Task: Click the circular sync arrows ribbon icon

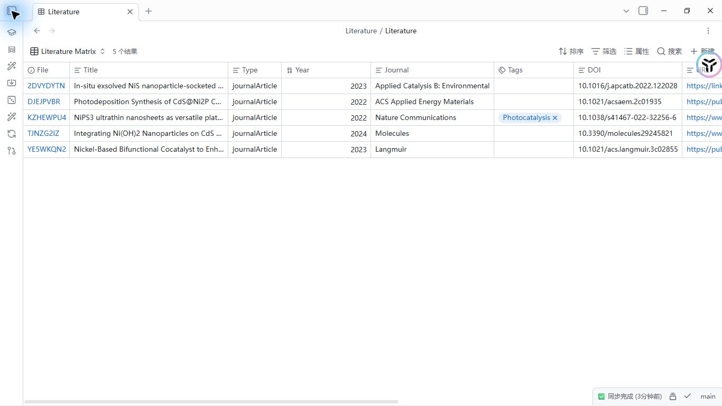Action: point(12,134)
